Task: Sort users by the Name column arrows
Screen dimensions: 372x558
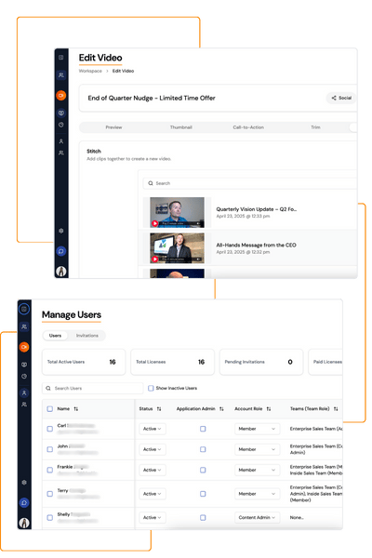Action: (x=76, y=409)
